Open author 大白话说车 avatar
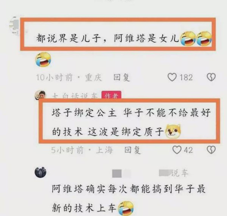Screen dimensions: 227x216 40,95
